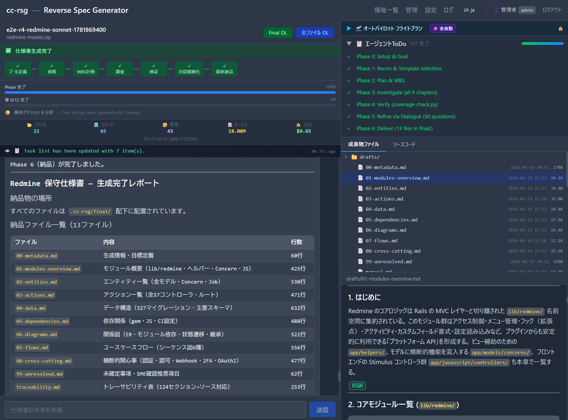Open the 成果物ファイル tab
The image size is (568, 420).
click(x=363, y=144)
